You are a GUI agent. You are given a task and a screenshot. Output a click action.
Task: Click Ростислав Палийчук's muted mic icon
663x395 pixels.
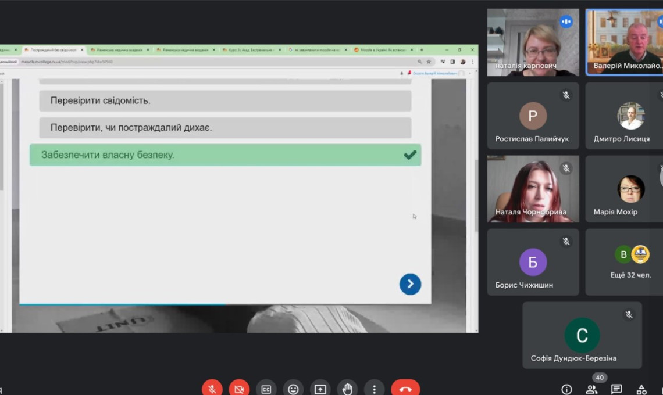click(566, 95)
